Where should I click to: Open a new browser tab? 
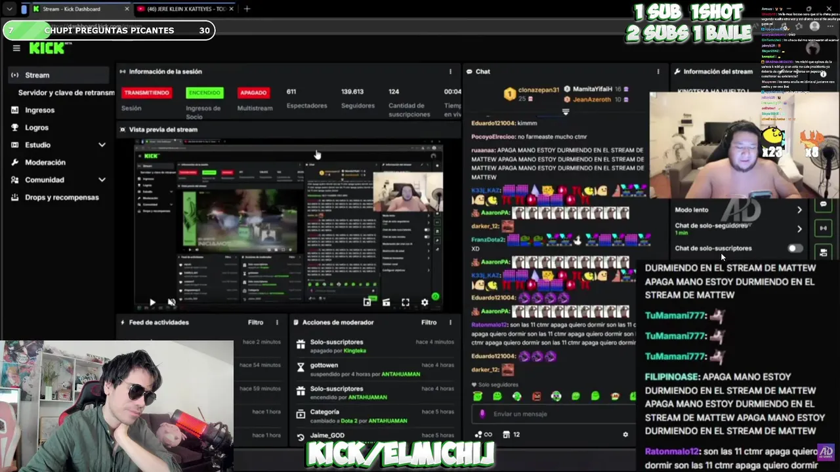[x=247, y=9]
